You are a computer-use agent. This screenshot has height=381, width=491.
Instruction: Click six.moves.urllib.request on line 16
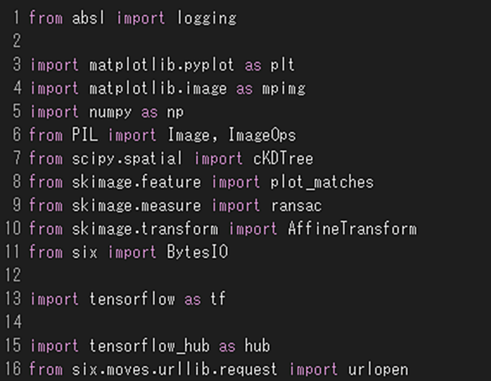tap(174, 369)
